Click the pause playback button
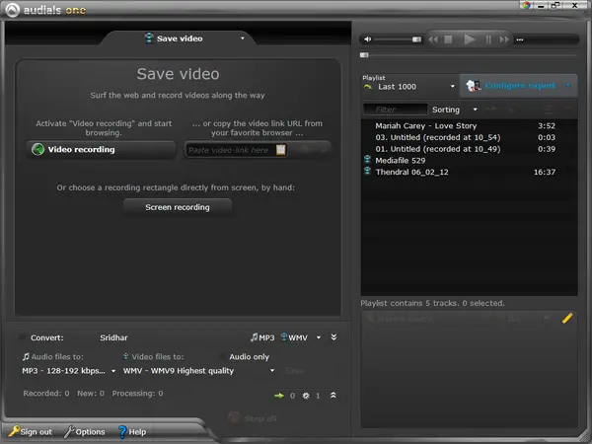The width and height of the screenshot is (592, 444). pyautogui.click(x=488, y=39)
